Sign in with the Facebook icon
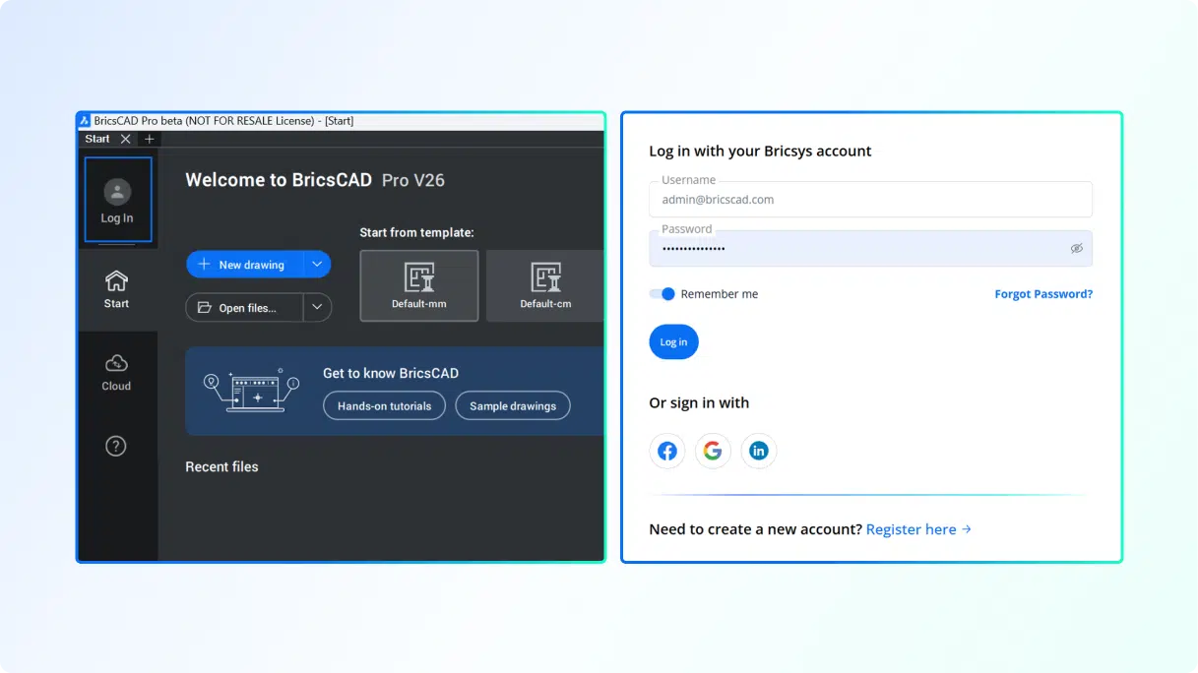The image size is (1198, 673). (x=666, y=450)
